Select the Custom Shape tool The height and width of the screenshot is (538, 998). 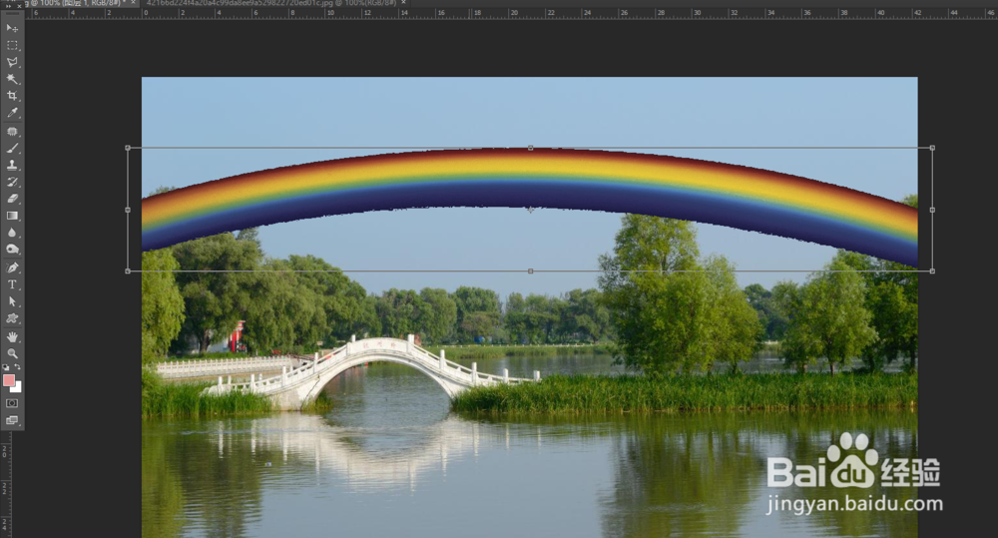coord(12,318)
